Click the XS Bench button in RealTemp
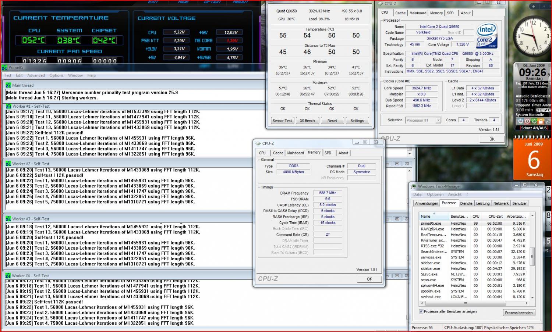 pos(307,121)
